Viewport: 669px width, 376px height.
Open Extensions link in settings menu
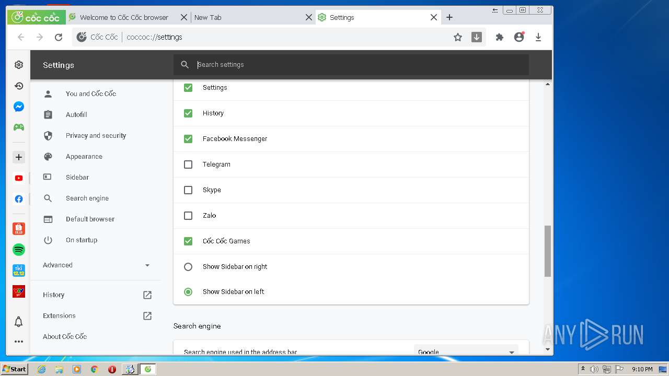click(97, 316)
